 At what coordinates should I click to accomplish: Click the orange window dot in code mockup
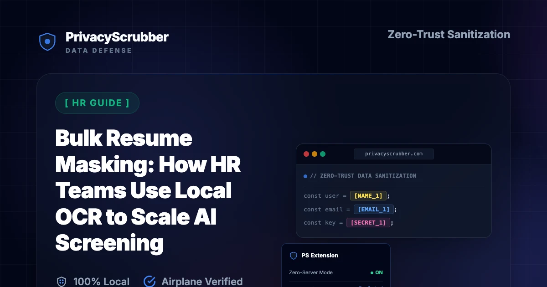(315, 154)
